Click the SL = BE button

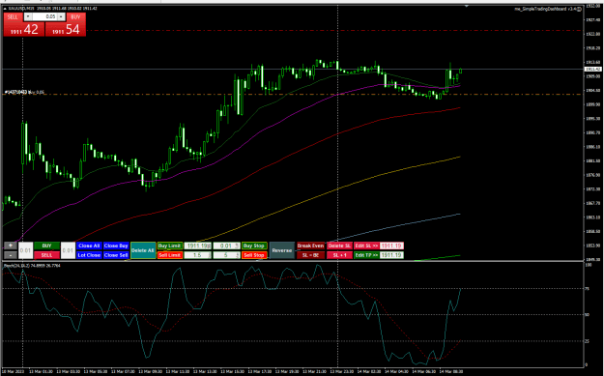point(310,255)
